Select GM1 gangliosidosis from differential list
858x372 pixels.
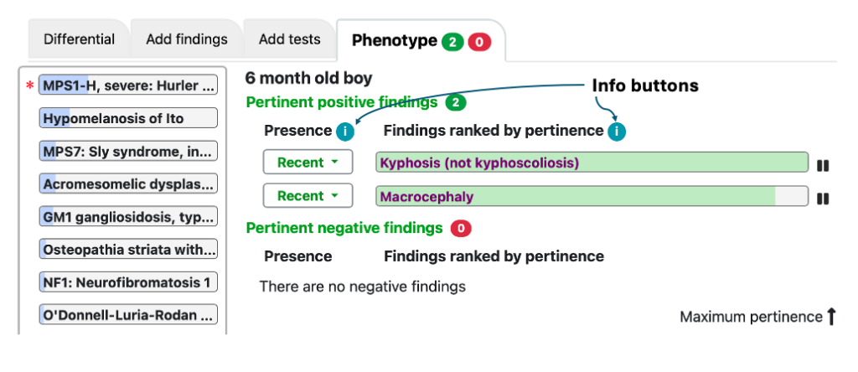coord(128,217)
